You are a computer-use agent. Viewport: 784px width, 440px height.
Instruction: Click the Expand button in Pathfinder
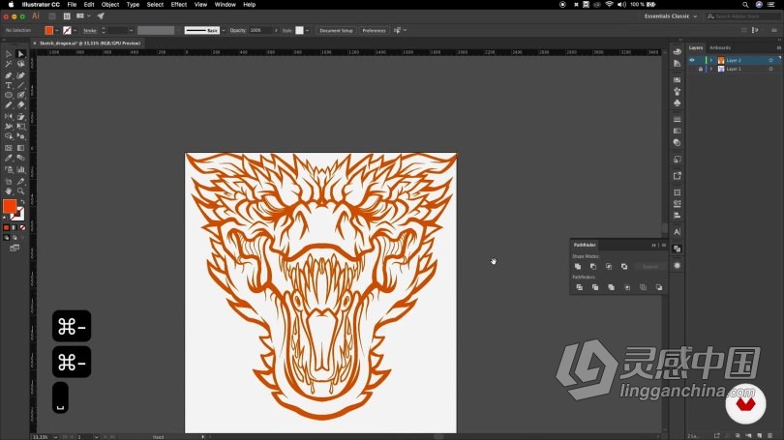(x=650, y=267)
